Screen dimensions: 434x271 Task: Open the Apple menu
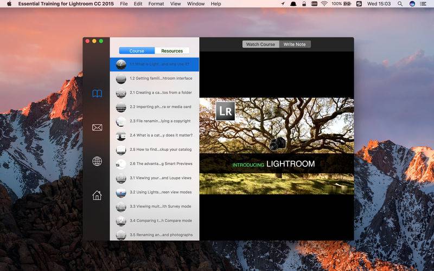9,4
